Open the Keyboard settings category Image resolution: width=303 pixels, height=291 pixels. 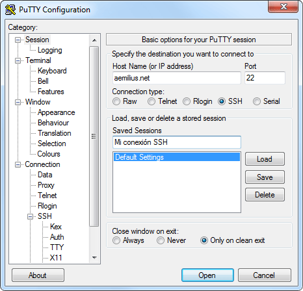pyautogui.click(x=52, y=71)
